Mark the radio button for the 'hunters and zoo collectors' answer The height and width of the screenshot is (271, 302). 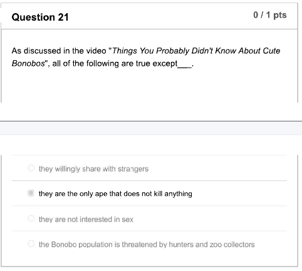(x=31, y=243)
